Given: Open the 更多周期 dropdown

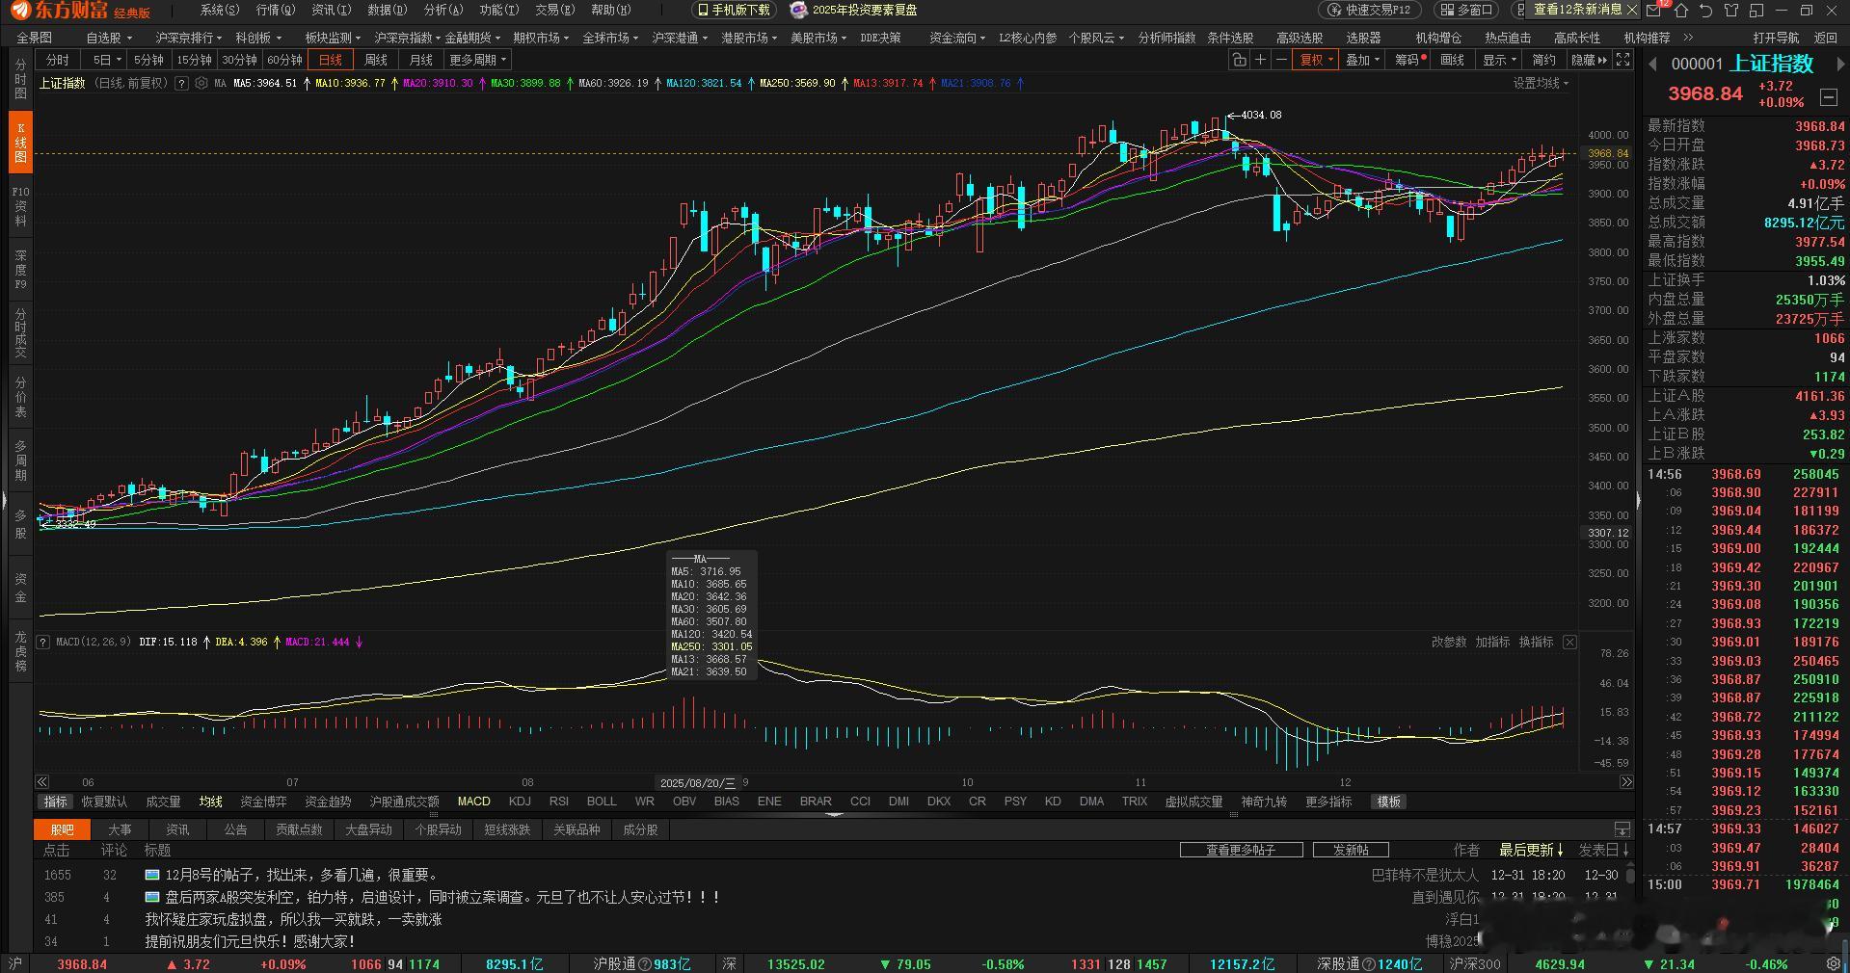Looking at the screenshot, I should (477, 60).
